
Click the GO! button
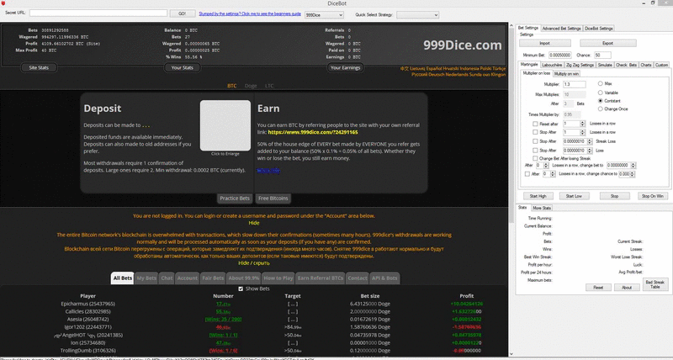coord(183,13)
